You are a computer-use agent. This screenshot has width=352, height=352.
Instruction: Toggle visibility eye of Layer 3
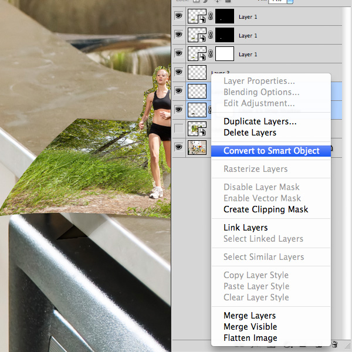[x=179, y=72]
